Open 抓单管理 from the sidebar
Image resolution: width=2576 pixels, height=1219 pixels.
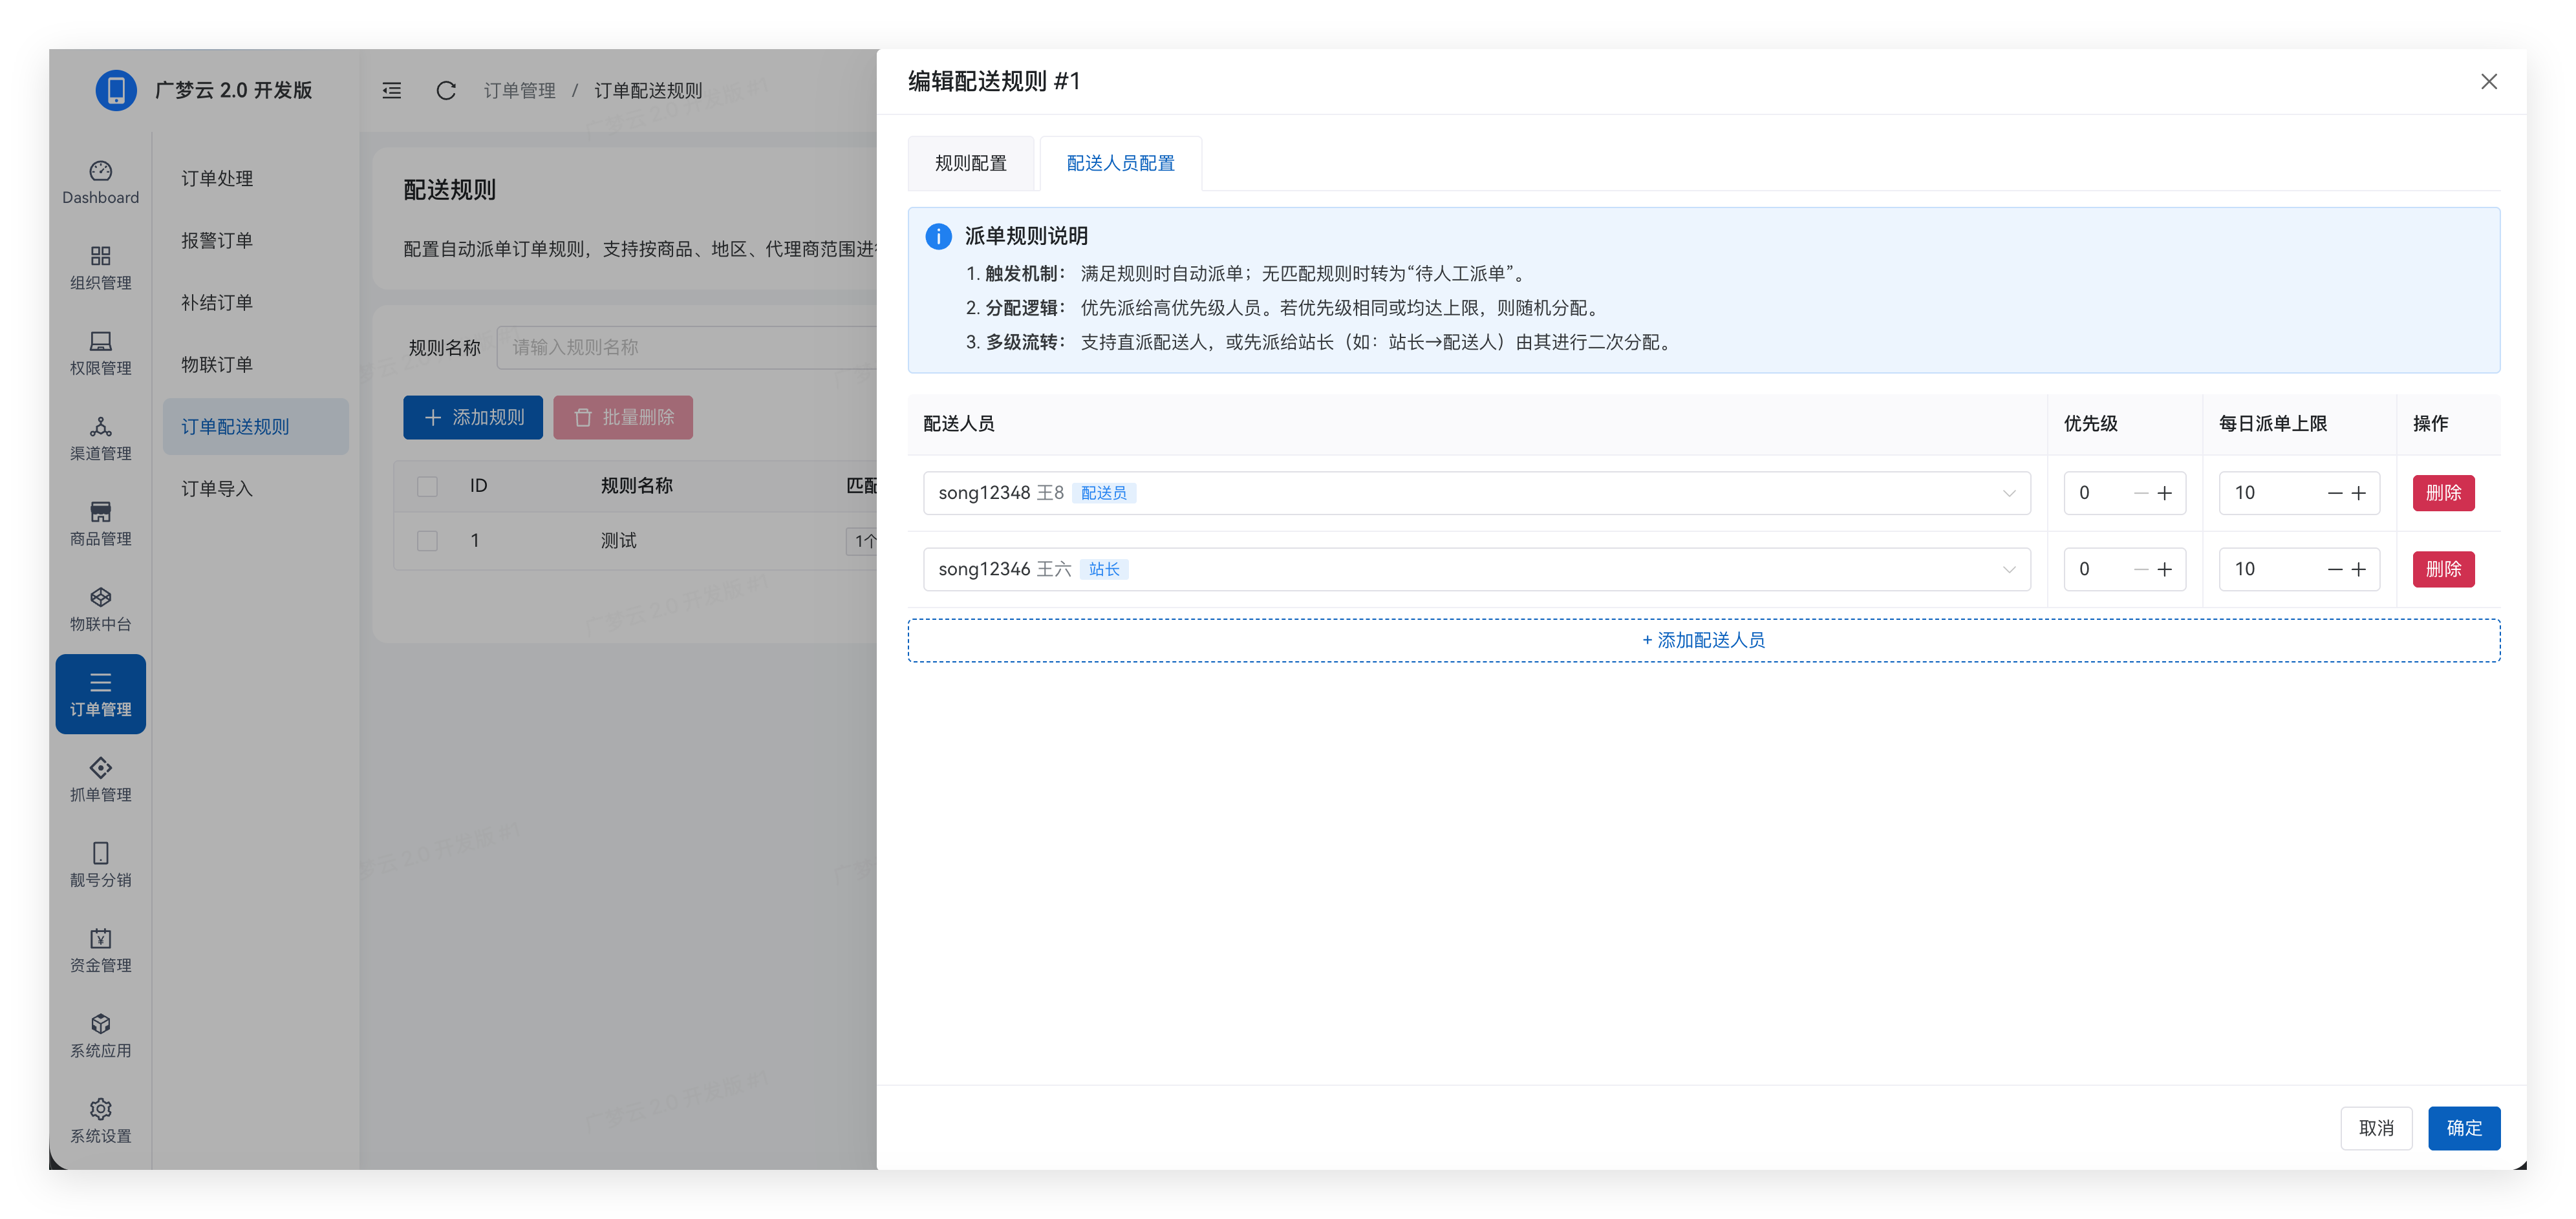100,779
